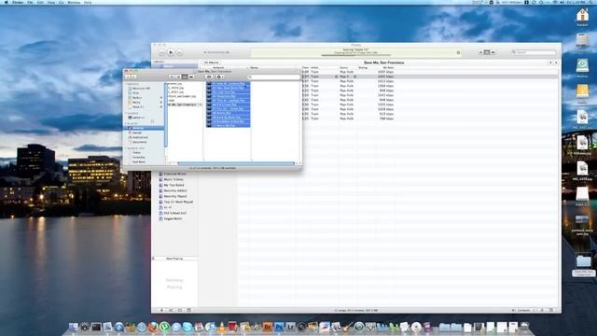Click the Quick Look eye button in Finder
Viewport: 597px width, 336px height.
[209, 77]
